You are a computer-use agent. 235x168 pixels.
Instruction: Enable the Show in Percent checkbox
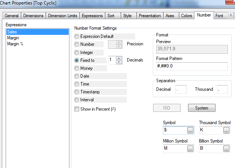(x=77, y=109)
